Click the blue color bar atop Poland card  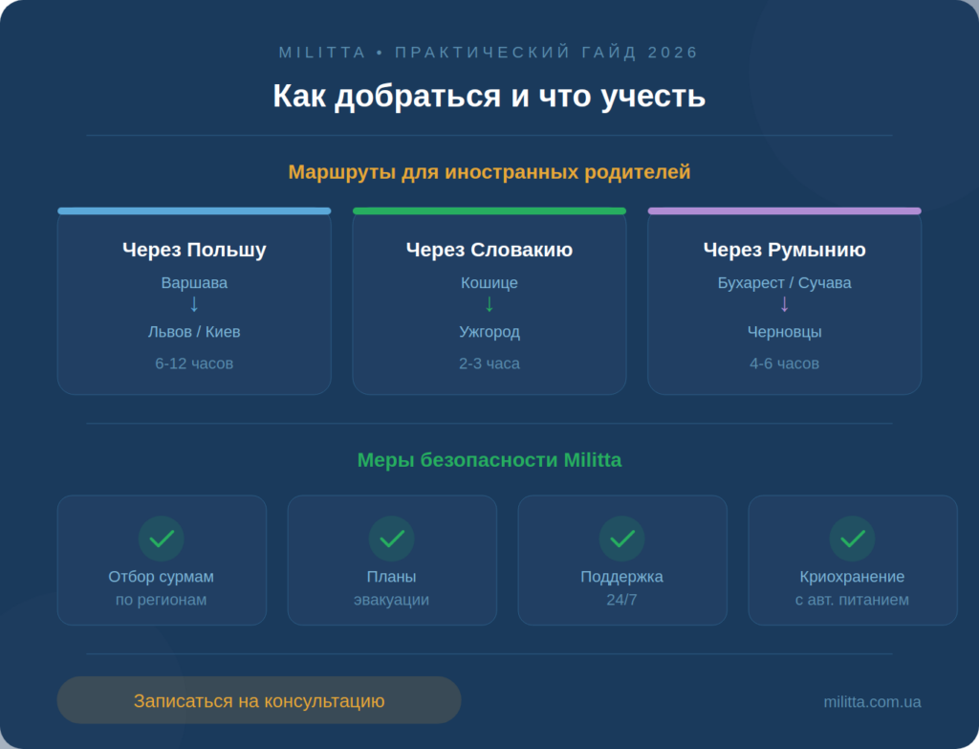(194, 211)
